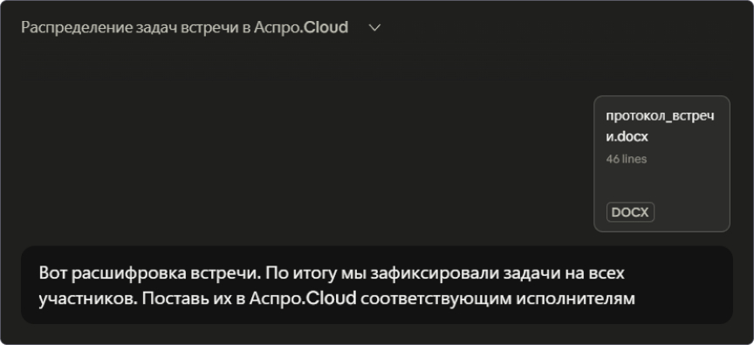This screenshot has width=754, height=345.
Task: Click the word 'участников' in the message
Action: pos(88,299)
